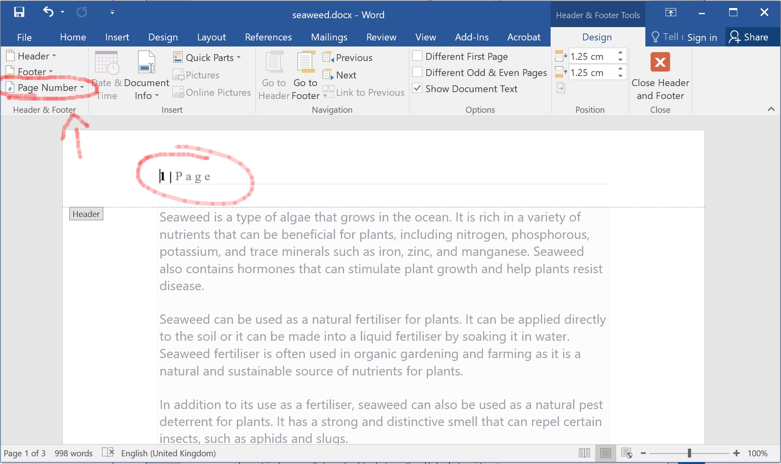
Task: Toggle Different Odd & Even Pages checkbox
Action: 417,72
